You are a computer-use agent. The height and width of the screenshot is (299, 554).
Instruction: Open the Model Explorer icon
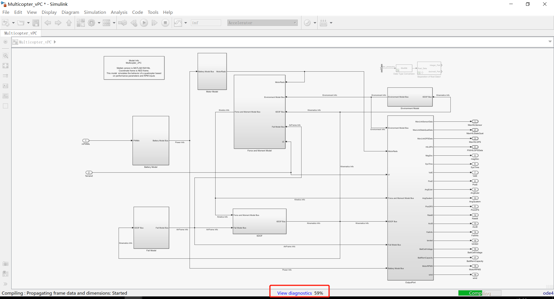pyautogui.click(x=106, y=23)
